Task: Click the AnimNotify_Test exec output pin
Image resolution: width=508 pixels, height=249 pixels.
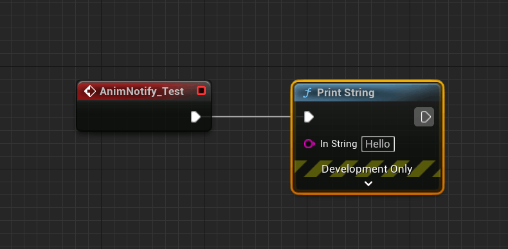Action: tap(195, 117)
